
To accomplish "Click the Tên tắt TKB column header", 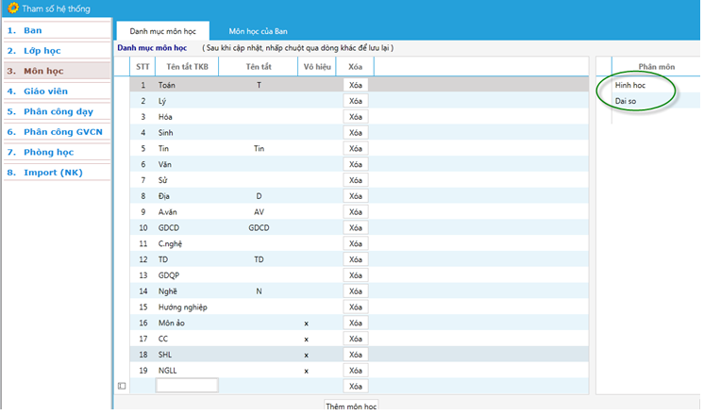I will point(187,67).
